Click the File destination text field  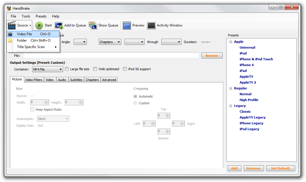click(111, 55)
